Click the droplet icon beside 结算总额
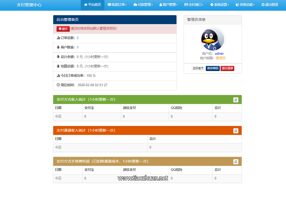The height and width of the screenshot is (199, 286). point(58,66)
